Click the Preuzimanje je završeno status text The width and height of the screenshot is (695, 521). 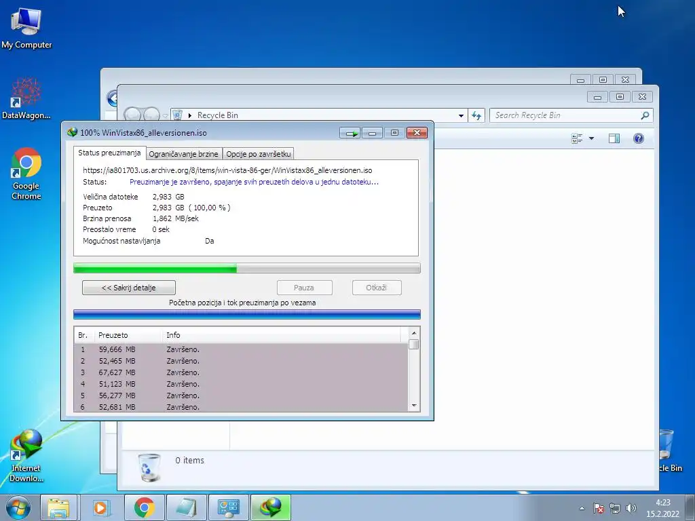point(254,182)
